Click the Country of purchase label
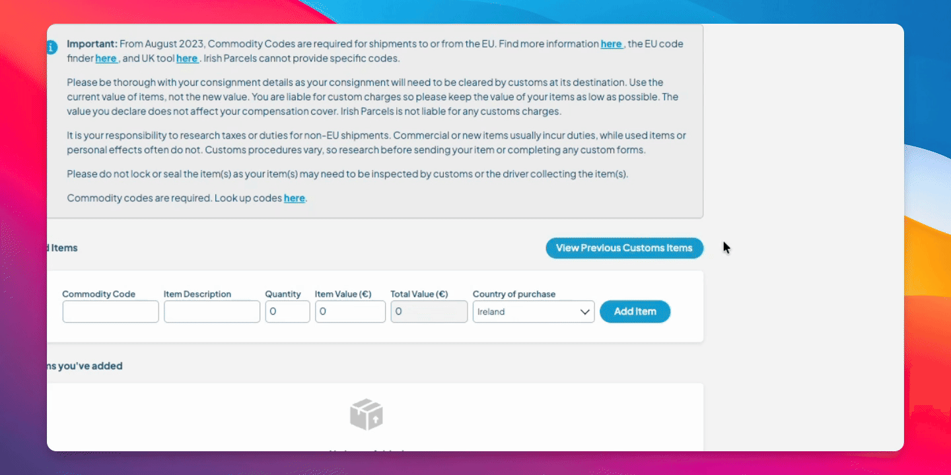The width and height of the screenshot is (951, 475). point(514,294)
